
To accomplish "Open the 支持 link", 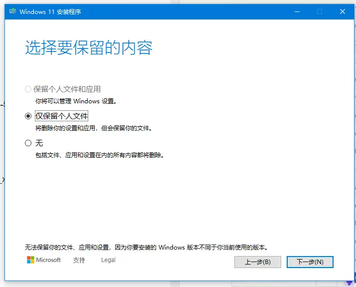I will point(79,260).
